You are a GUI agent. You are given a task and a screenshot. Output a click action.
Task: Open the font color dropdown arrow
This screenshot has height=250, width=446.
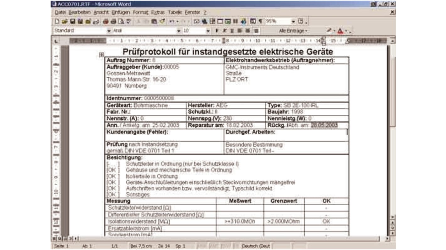pos(346,31)
